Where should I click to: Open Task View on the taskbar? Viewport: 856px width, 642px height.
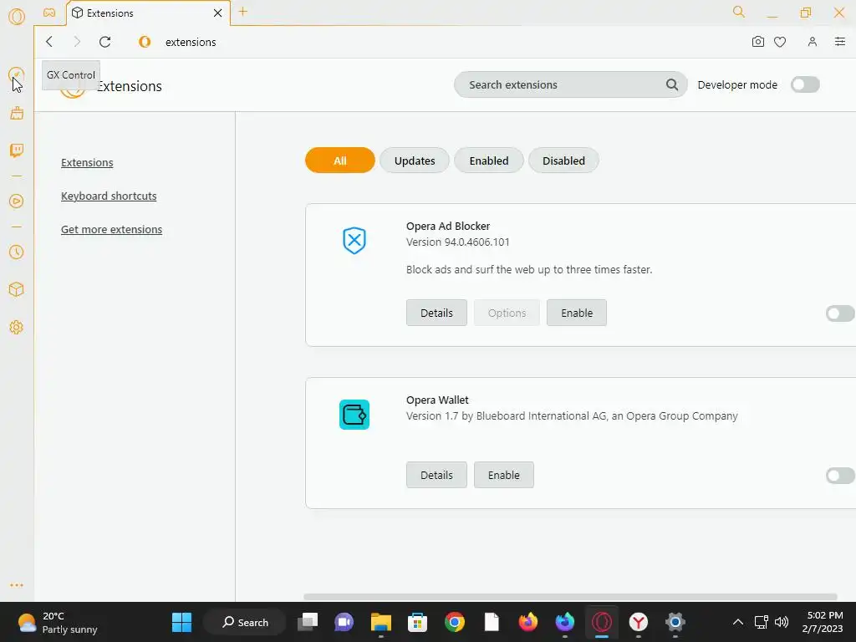pos(308,622)
